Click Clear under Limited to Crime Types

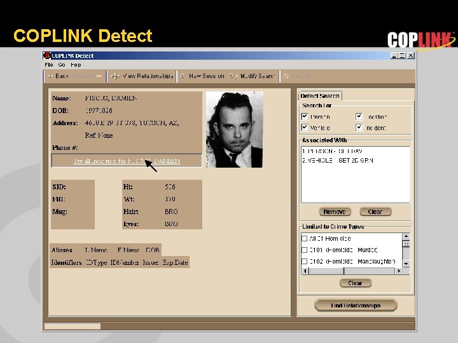[355, 283]
